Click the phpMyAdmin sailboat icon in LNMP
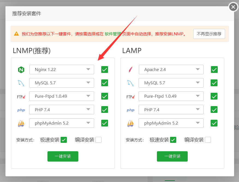 (x=21, y=123)
